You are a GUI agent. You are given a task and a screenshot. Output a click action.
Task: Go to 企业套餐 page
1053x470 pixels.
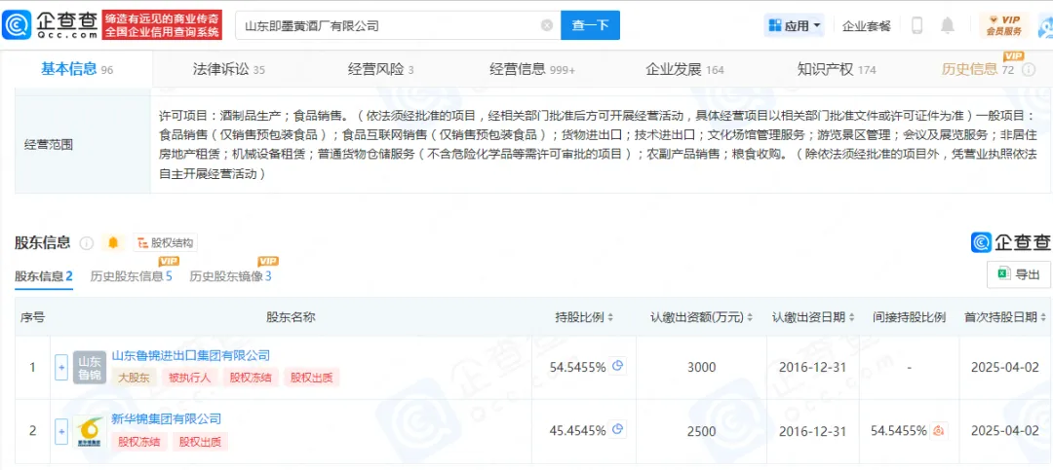[867, 26]
